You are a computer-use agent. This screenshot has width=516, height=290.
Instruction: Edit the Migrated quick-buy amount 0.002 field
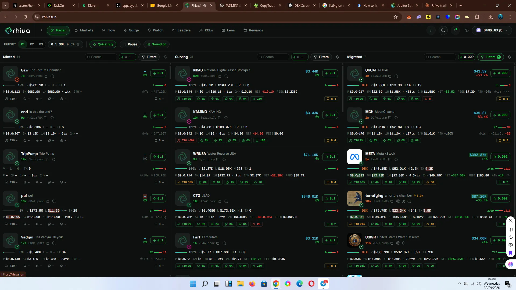[x=467, y=57]
